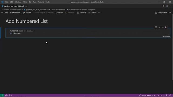This screenshot has height=97, width=173.
Task: Open the Go menu
Action: coord(30,2)
